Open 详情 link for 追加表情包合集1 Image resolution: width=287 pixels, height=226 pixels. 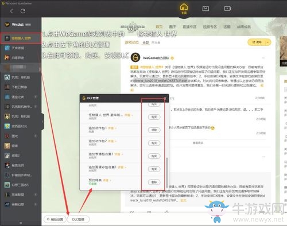(x=118, y=154)
